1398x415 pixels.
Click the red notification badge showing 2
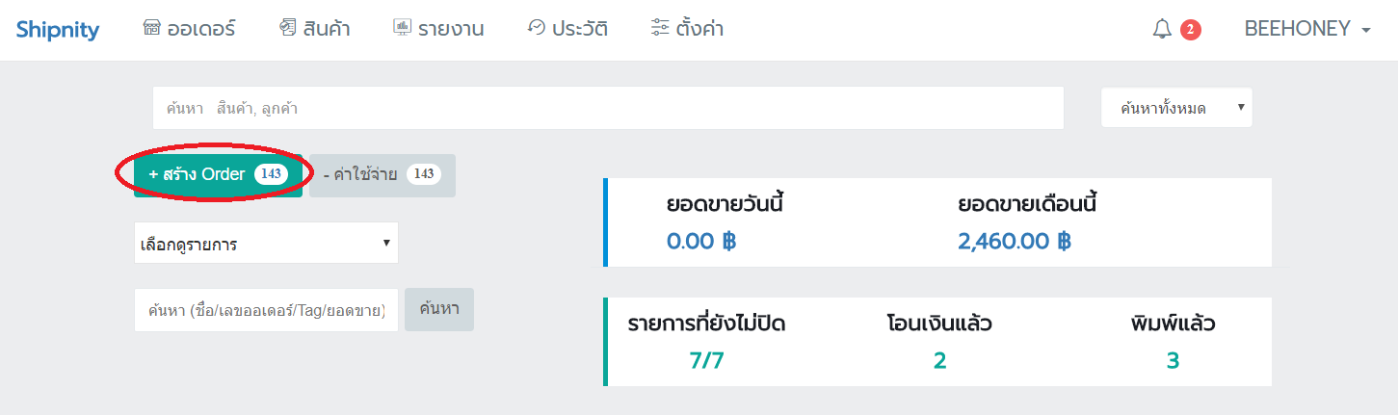(x=1191, y=30)
